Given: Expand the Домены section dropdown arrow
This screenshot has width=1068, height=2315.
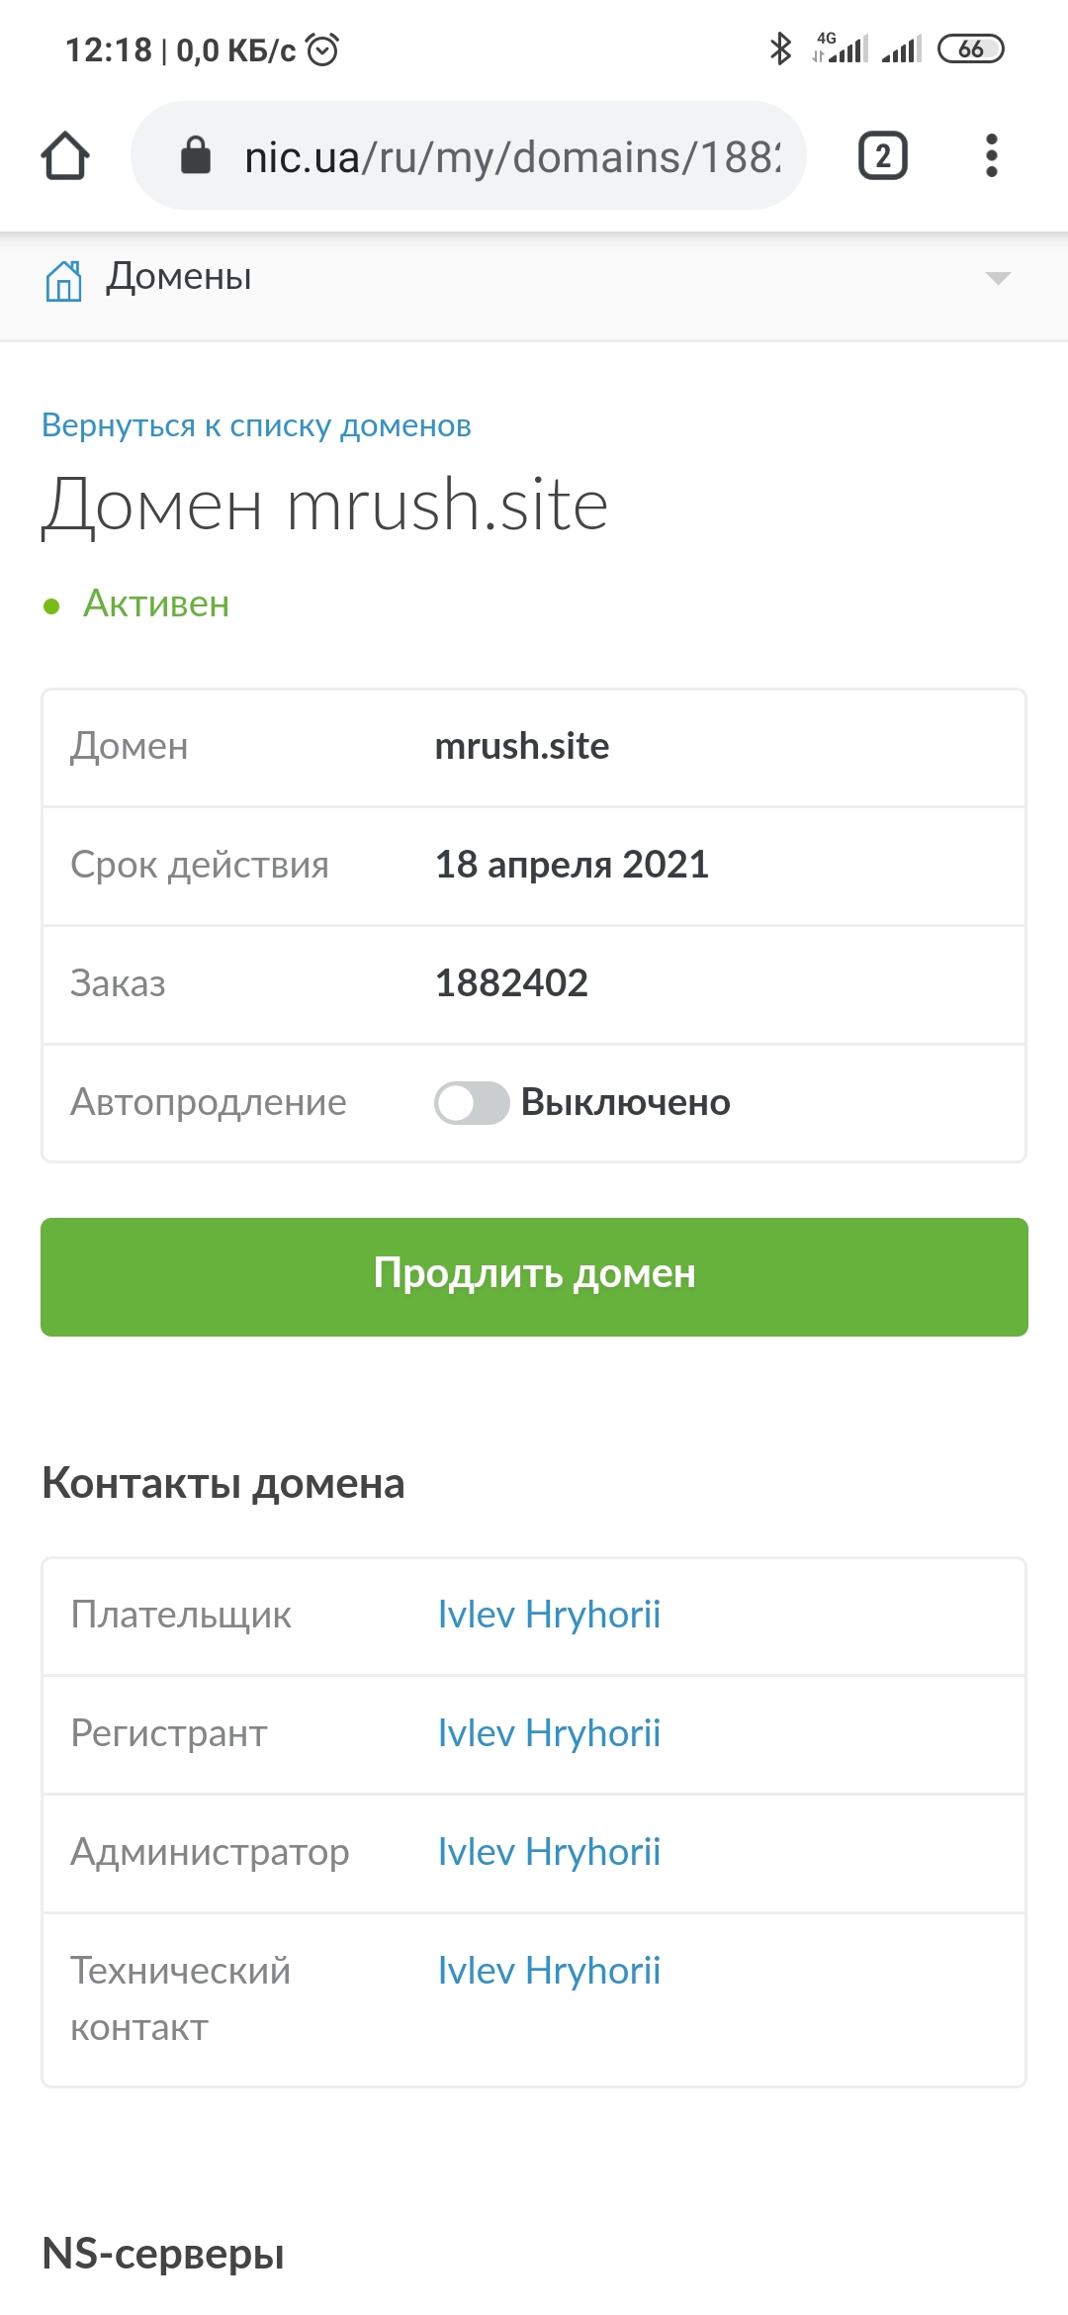Looking at the screenshot, I should pyautogui.click(x=998, y=278).
